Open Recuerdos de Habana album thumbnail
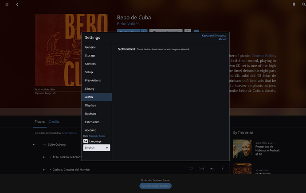 [243, 149]
